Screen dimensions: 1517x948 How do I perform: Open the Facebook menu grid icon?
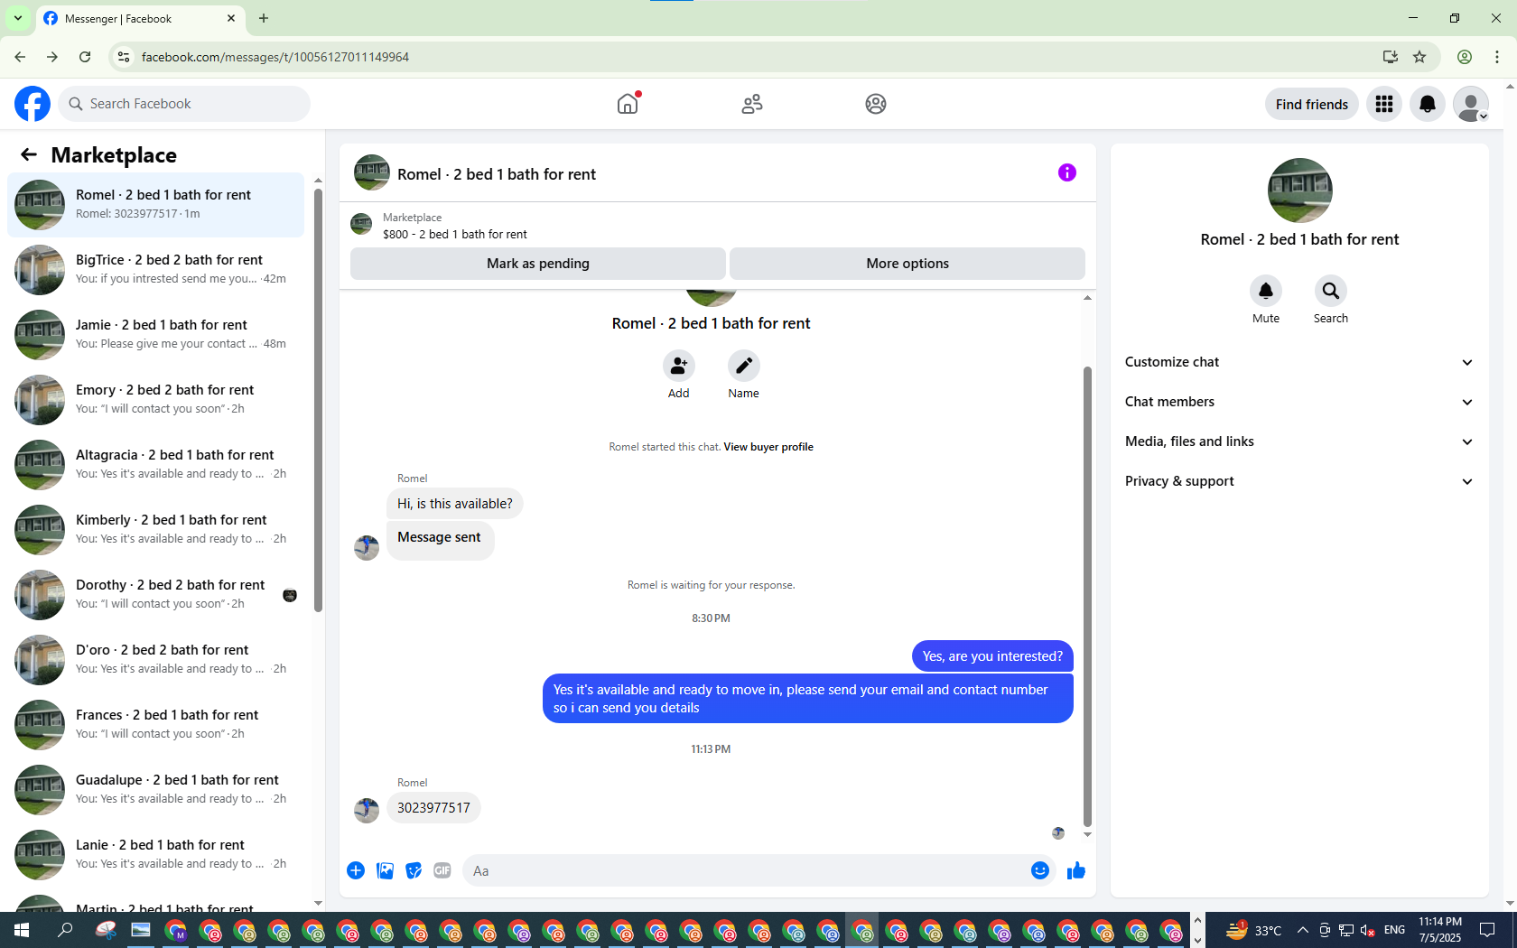(1384, 104)
